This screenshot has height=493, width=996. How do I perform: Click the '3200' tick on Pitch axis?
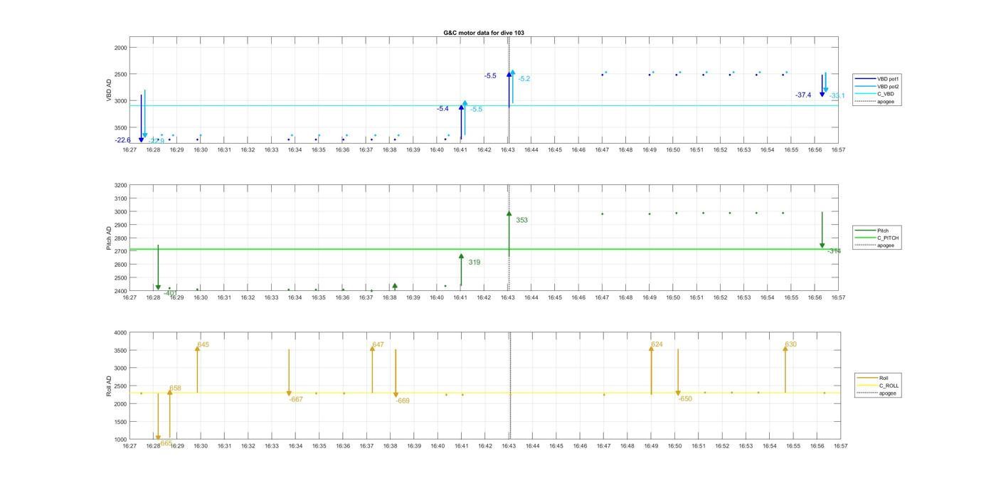click(x=120, y=185)
